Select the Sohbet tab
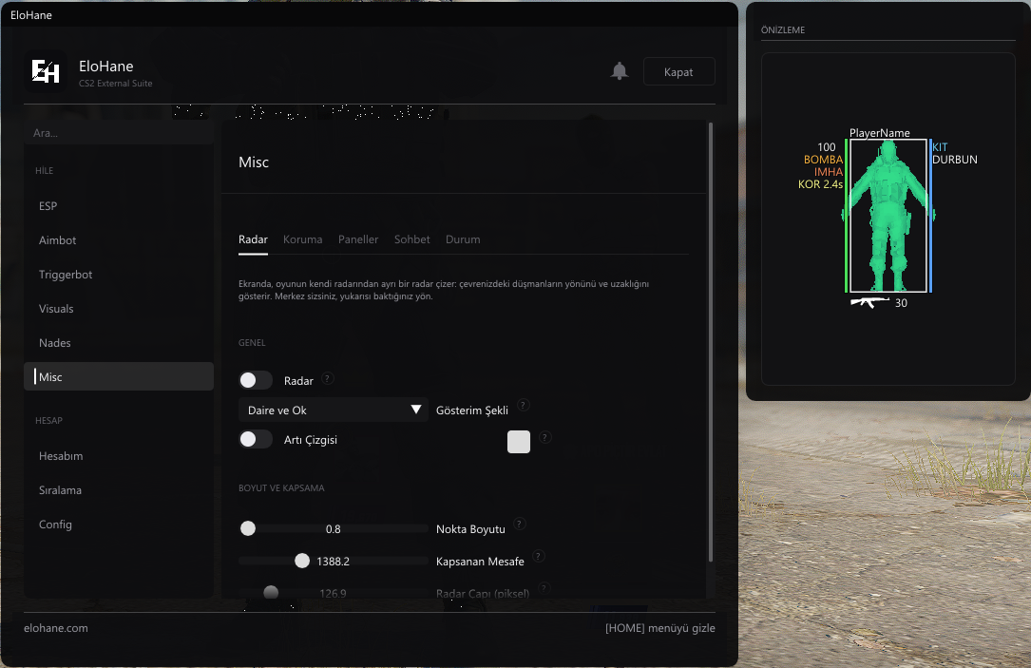The height and width of the screenshot is (668, 1031). [412, 239]
